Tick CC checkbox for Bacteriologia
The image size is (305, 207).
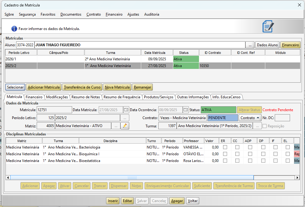[237, 147]
